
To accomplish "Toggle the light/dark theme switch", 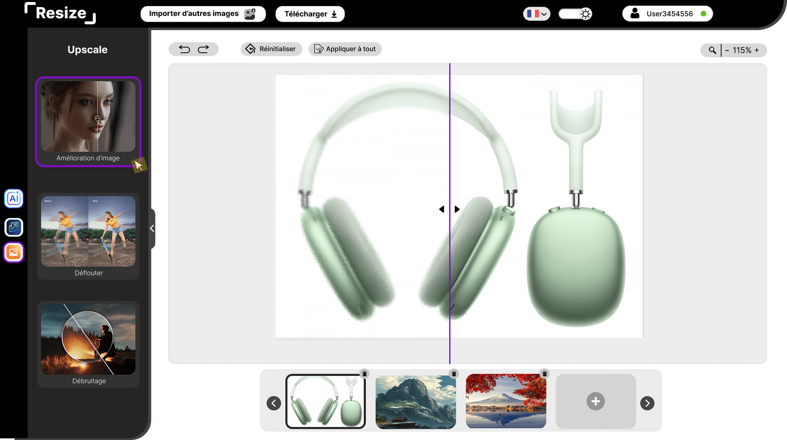I will coord(575,14).
